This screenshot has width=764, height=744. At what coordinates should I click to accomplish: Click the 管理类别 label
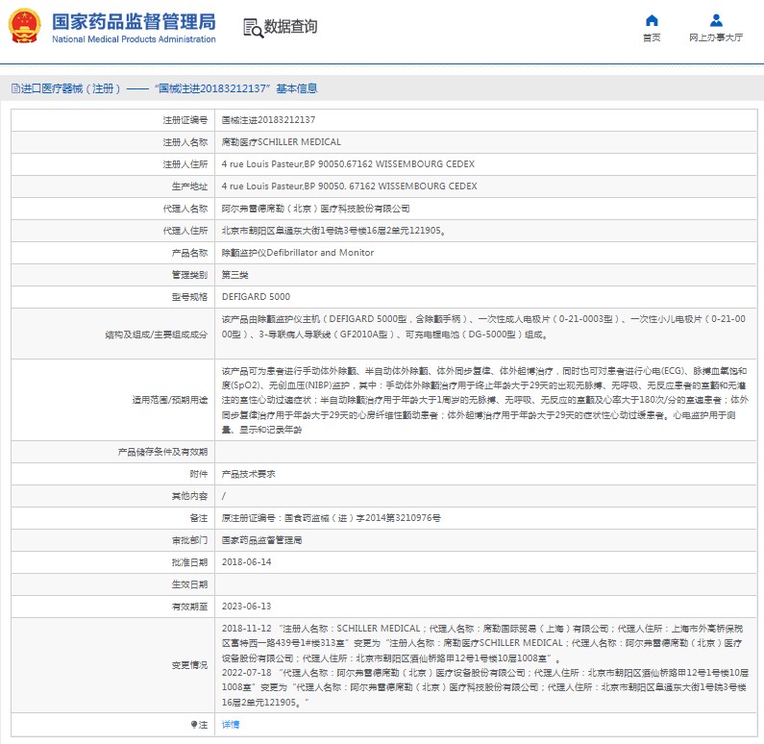189,275
